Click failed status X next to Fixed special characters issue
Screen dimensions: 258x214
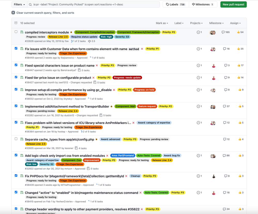pyautogui.click(x=97, y=65)
